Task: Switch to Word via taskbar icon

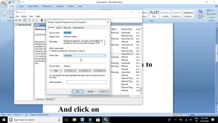Action: click(82, 120)
